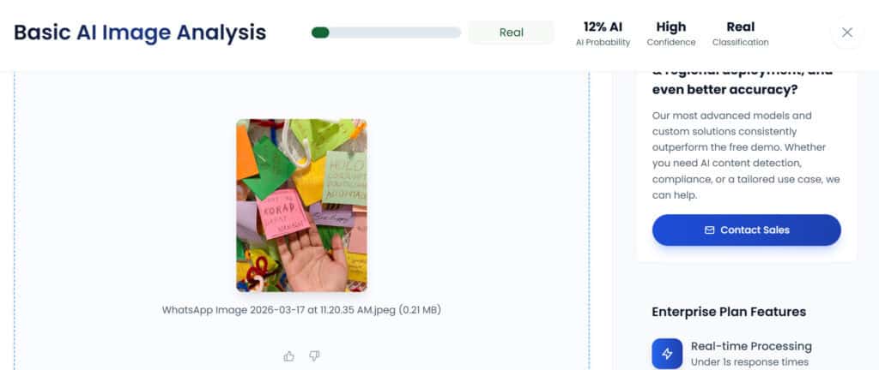Select the Real Classification stat
This screenshot has width=879, height=370.
741,33
